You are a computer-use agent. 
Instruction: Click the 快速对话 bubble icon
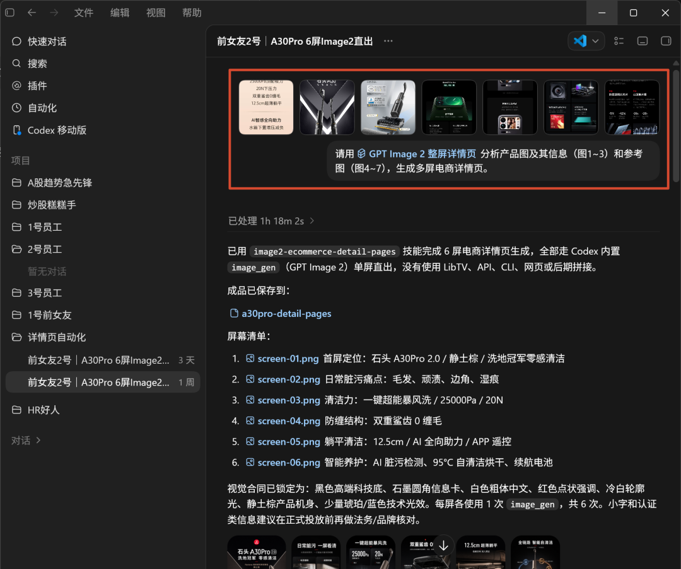[x=16, y=41]
